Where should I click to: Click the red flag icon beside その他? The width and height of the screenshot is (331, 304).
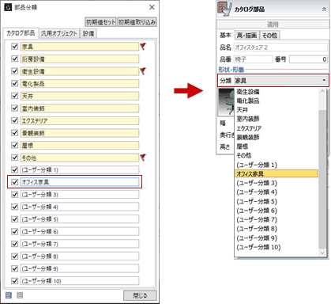point(143,158)
